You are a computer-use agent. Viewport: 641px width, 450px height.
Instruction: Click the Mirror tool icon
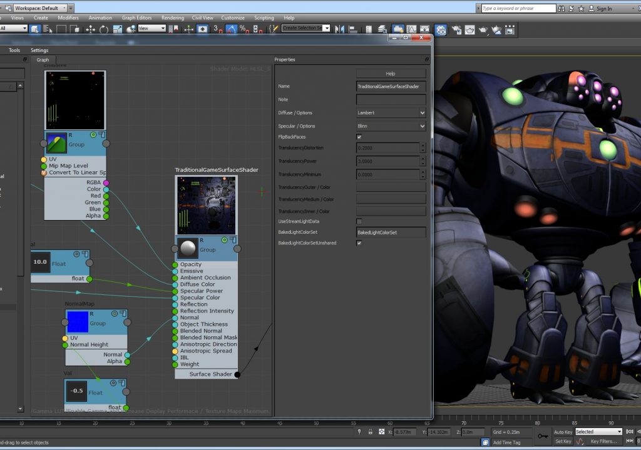tap(339, 29)
